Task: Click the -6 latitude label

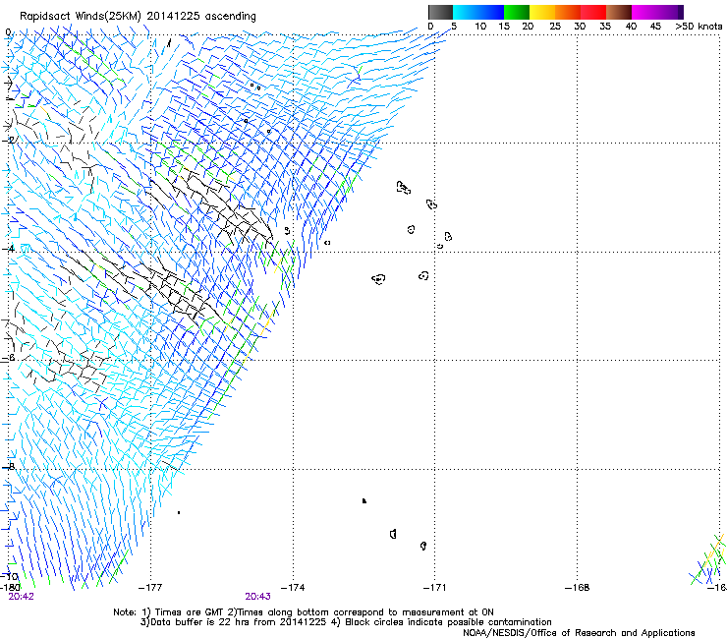Action: tap(9, 358)
